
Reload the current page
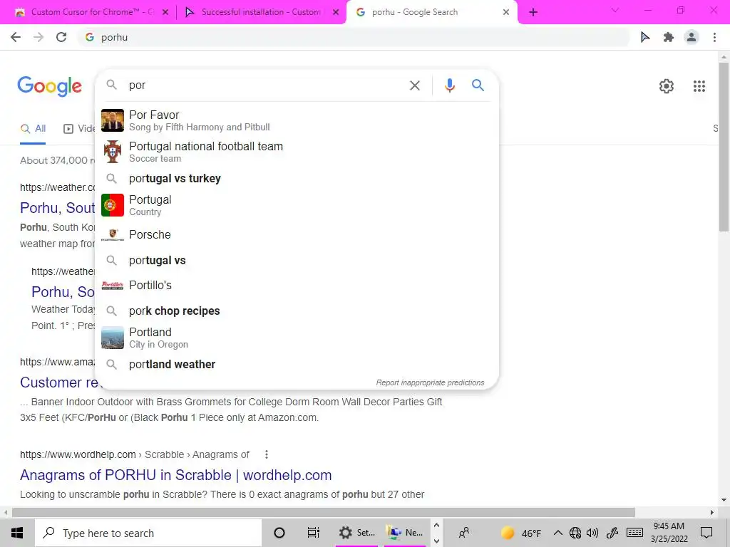click(61, 37)
